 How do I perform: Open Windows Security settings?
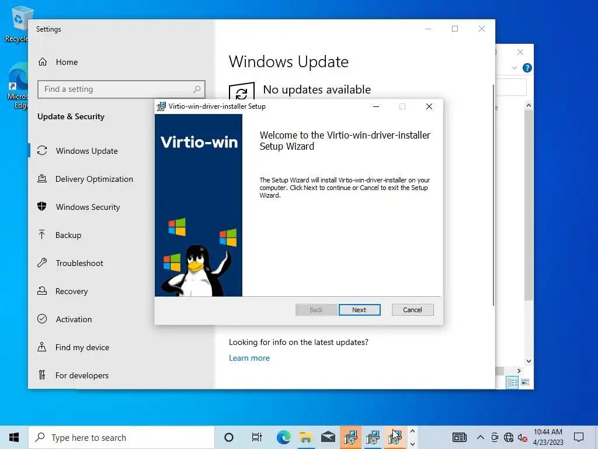pos(88,207)
